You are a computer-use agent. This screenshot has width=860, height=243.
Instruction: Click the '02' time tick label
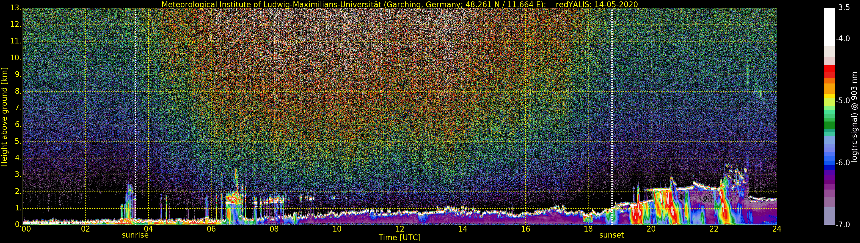tap(85, 229)
